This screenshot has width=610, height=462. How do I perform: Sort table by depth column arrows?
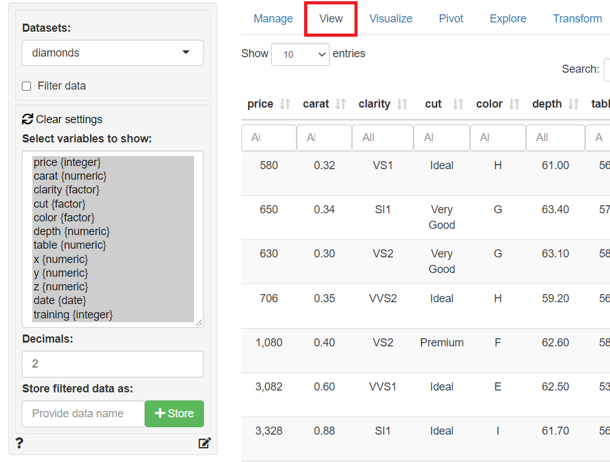tap(573, 104)
